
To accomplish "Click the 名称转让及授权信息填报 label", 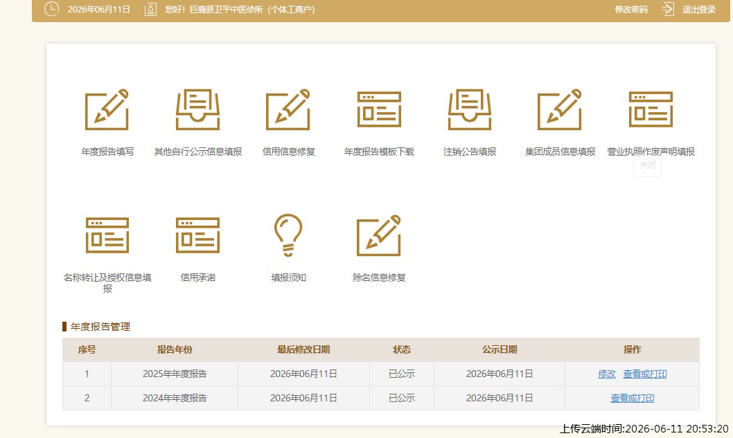I will pyautogui.click(x=107, y=283).
